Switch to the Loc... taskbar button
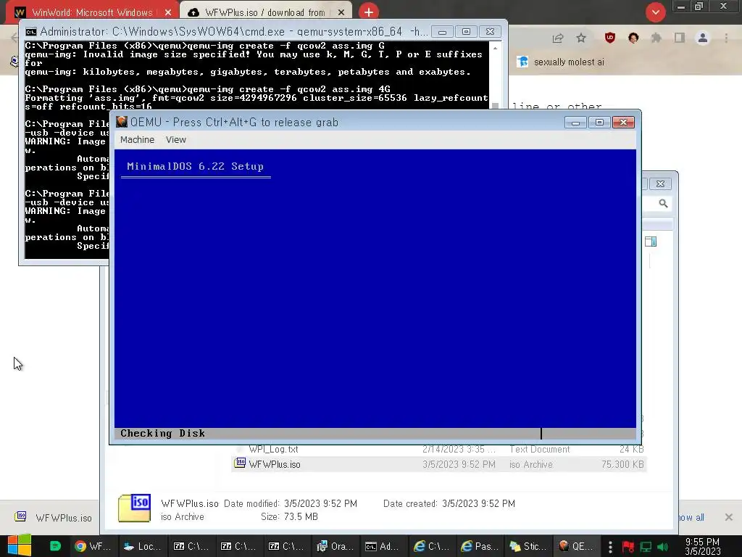 click(142, 546)
